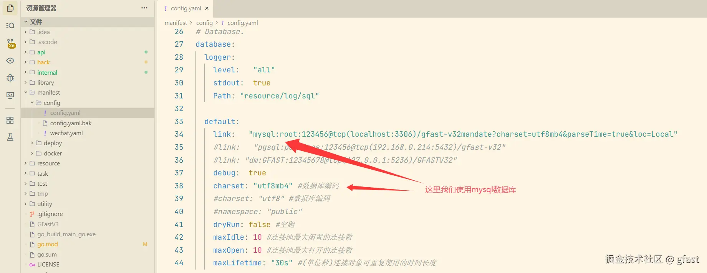Click the 'database:' key on line 27
Viewport: 707px width, 273px height.
(x=215, y=44)
